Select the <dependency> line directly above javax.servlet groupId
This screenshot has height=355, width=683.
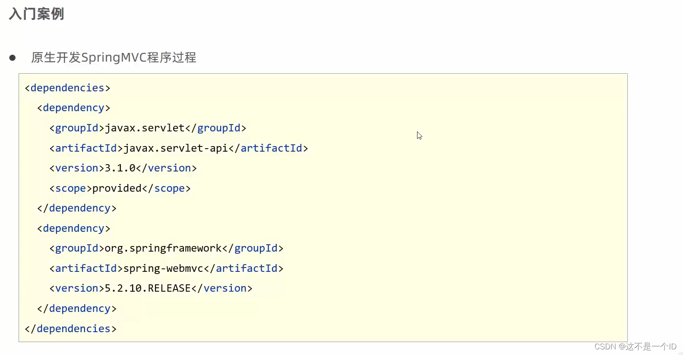(x=74, y=108)
